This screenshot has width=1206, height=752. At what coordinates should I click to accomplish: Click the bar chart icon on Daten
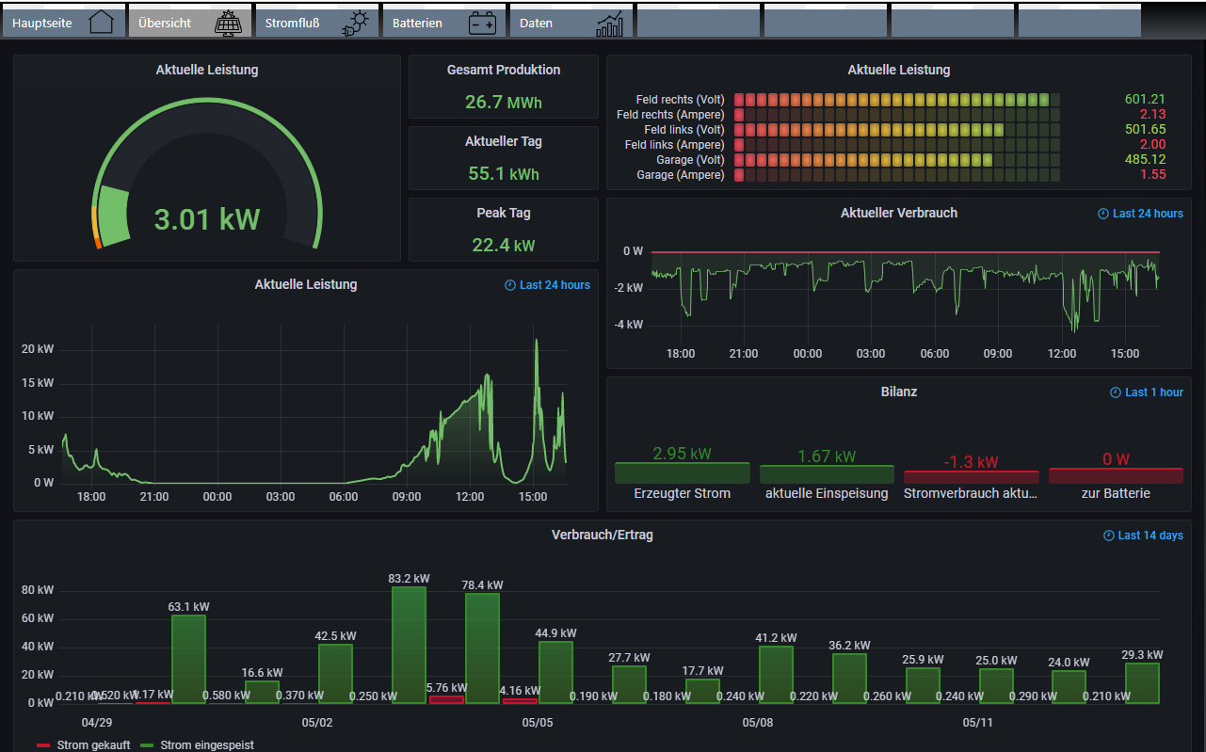point(609,24)
